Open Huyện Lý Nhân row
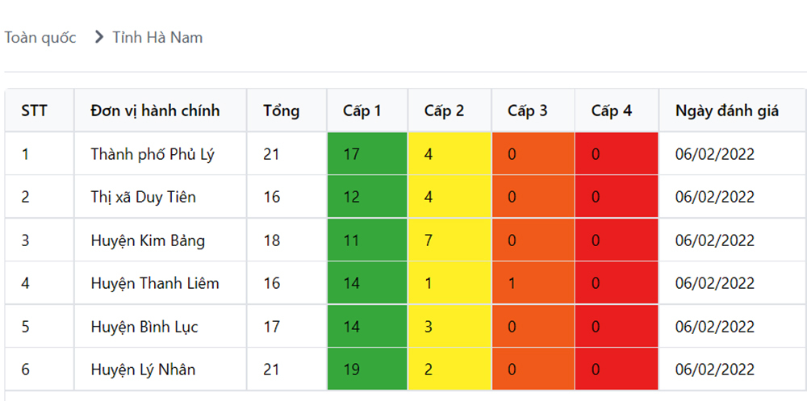807x401 pixels. click(143, 370)
